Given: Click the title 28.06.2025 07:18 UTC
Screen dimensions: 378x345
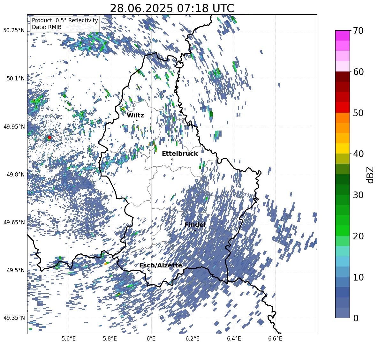Looking at the screenshot, I should [172, 8].
